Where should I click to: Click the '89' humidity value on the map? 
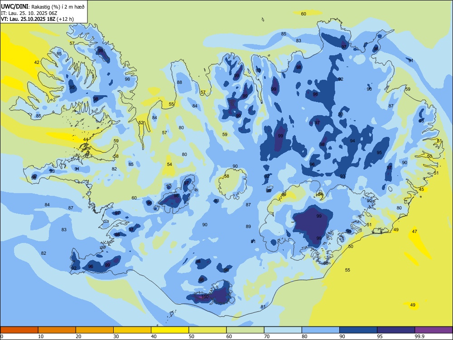pos(248,226)
